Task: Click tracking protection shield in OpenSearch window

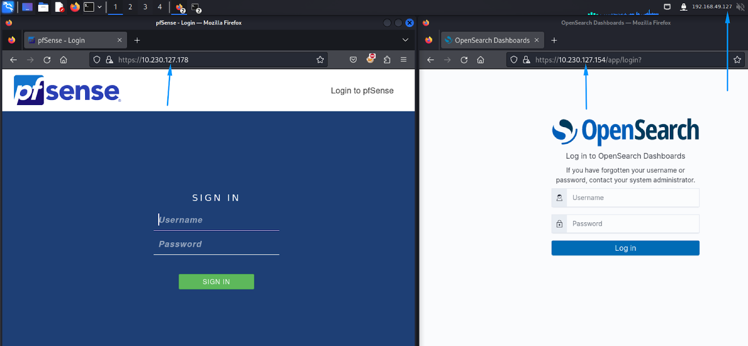Action: pyautogui.click(x=514, y=60)
